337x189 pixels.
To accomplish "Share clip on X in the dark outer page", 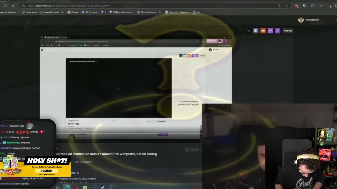I will point(249,31).
